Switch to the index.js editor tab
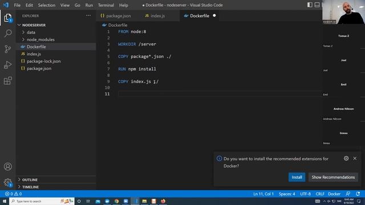Image resolution: width=365 pixels, height=205 pixels. (158, 16)
